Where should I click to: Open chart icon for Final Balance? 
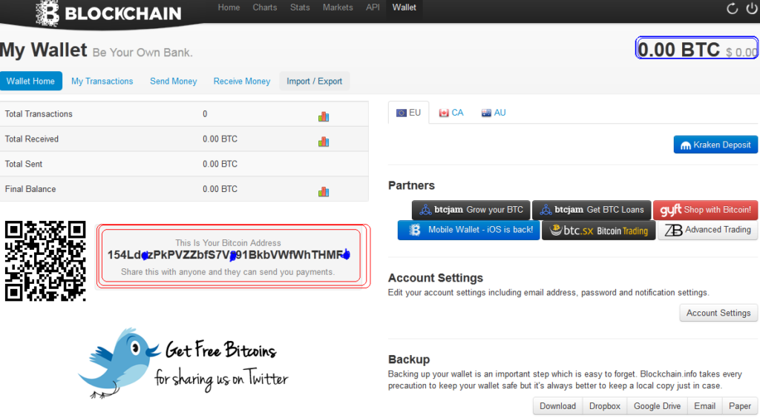coord(324,191)
